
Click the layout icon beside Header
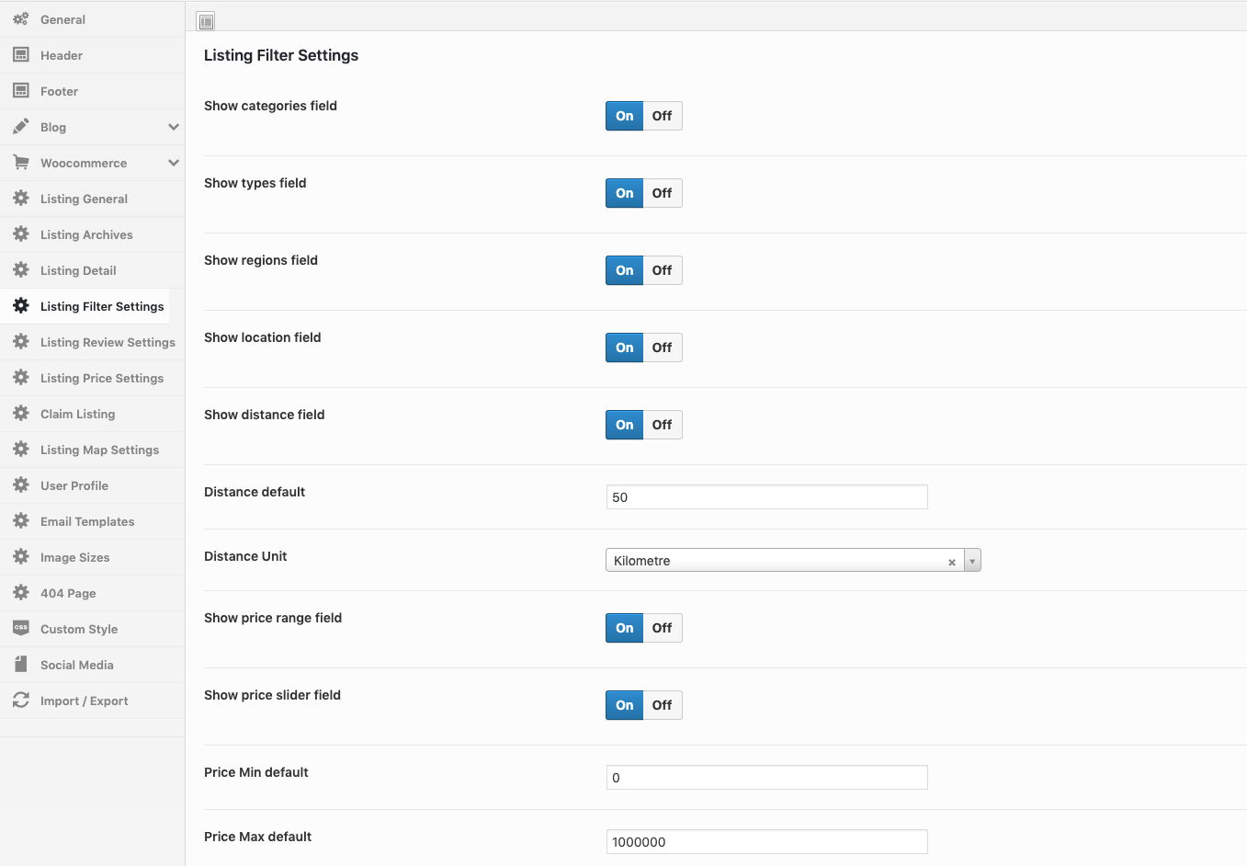20,55
